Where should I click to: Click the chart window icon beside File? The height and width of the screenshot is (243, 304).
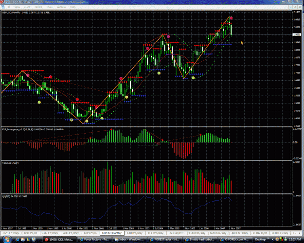pyautogui.click(x=3, y=7)
